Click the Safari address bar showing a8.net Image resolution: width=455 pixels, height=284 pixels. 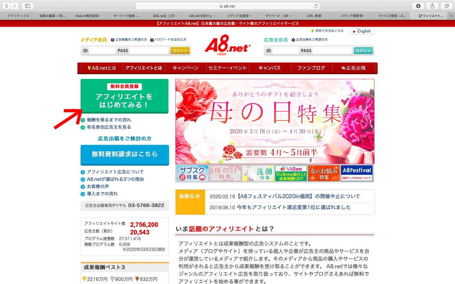click(x=227, y=6)
